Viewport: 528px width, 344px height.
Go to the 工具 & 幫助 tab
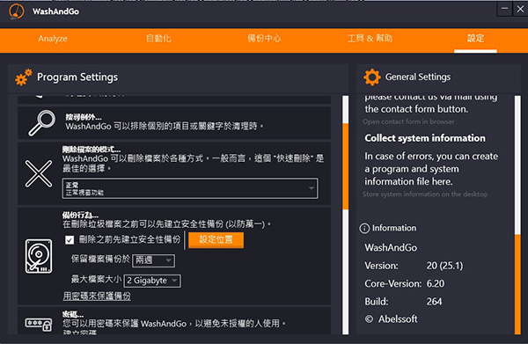(x=370, y=39)
